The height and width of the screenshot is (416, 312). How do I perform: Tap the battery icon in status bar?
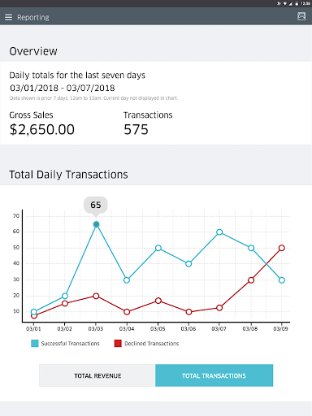click(x=297, y=3)
